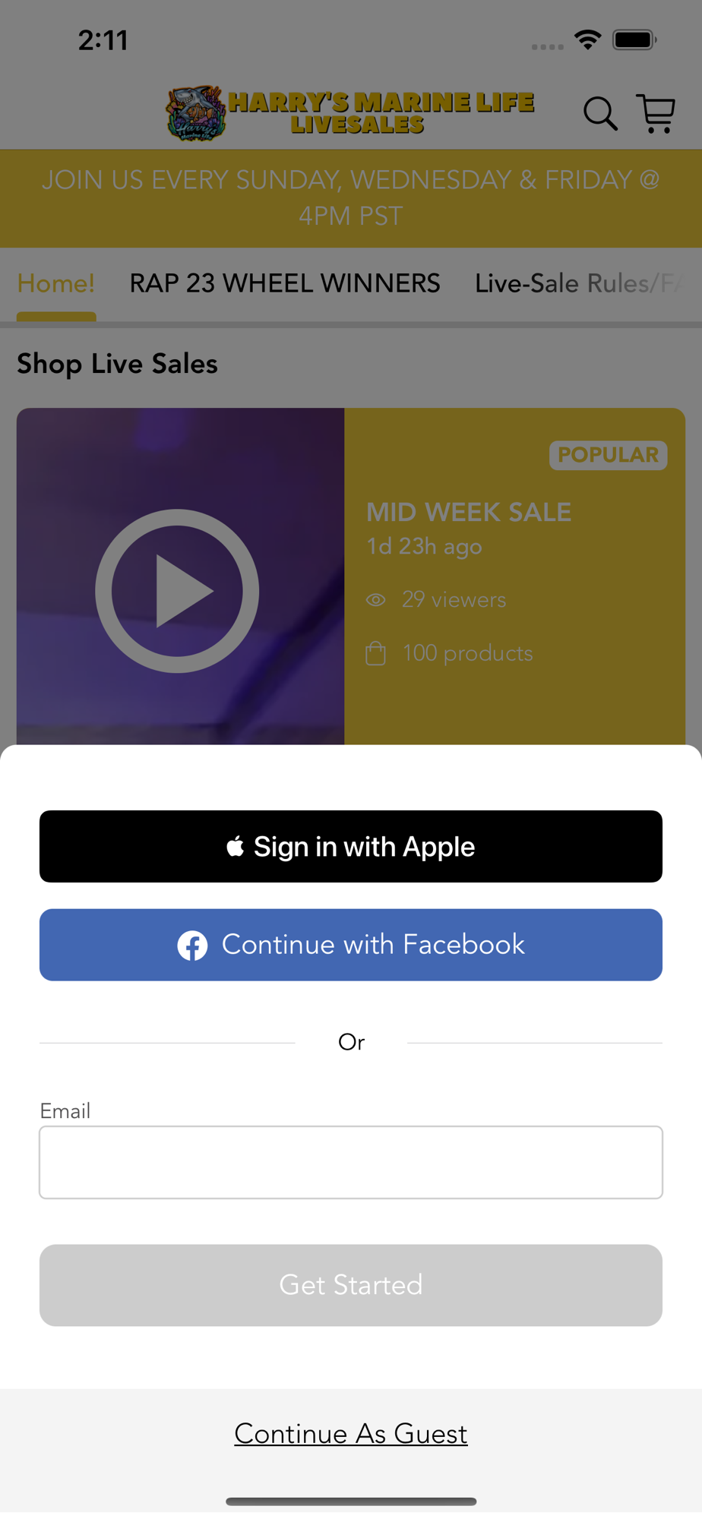Open the shopping cart icon
This screenshot has width=702, height=1519.
[656, 114]
